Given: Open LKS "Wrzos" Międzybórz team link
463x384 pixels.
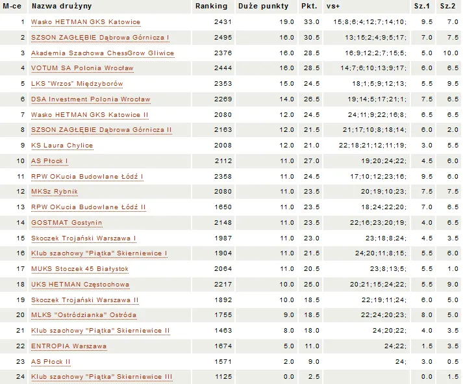Looking at the screenshot, I should tap(77, 84).
